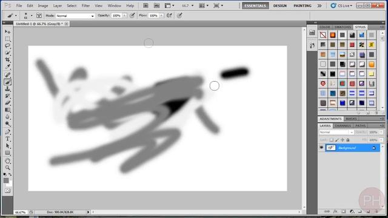This screenshot has height=218, width=388.
Task: Select the Brush tool in the toolbox
Action: point(7,82)
